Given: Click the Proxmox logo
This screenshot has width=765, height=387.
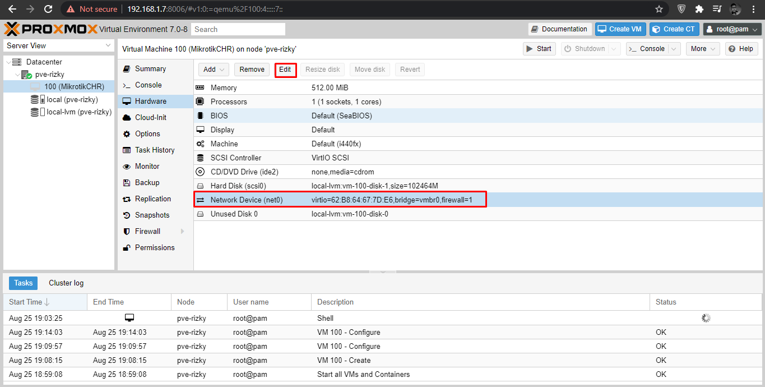Looking at the screenshot, I should coord(50,29).
